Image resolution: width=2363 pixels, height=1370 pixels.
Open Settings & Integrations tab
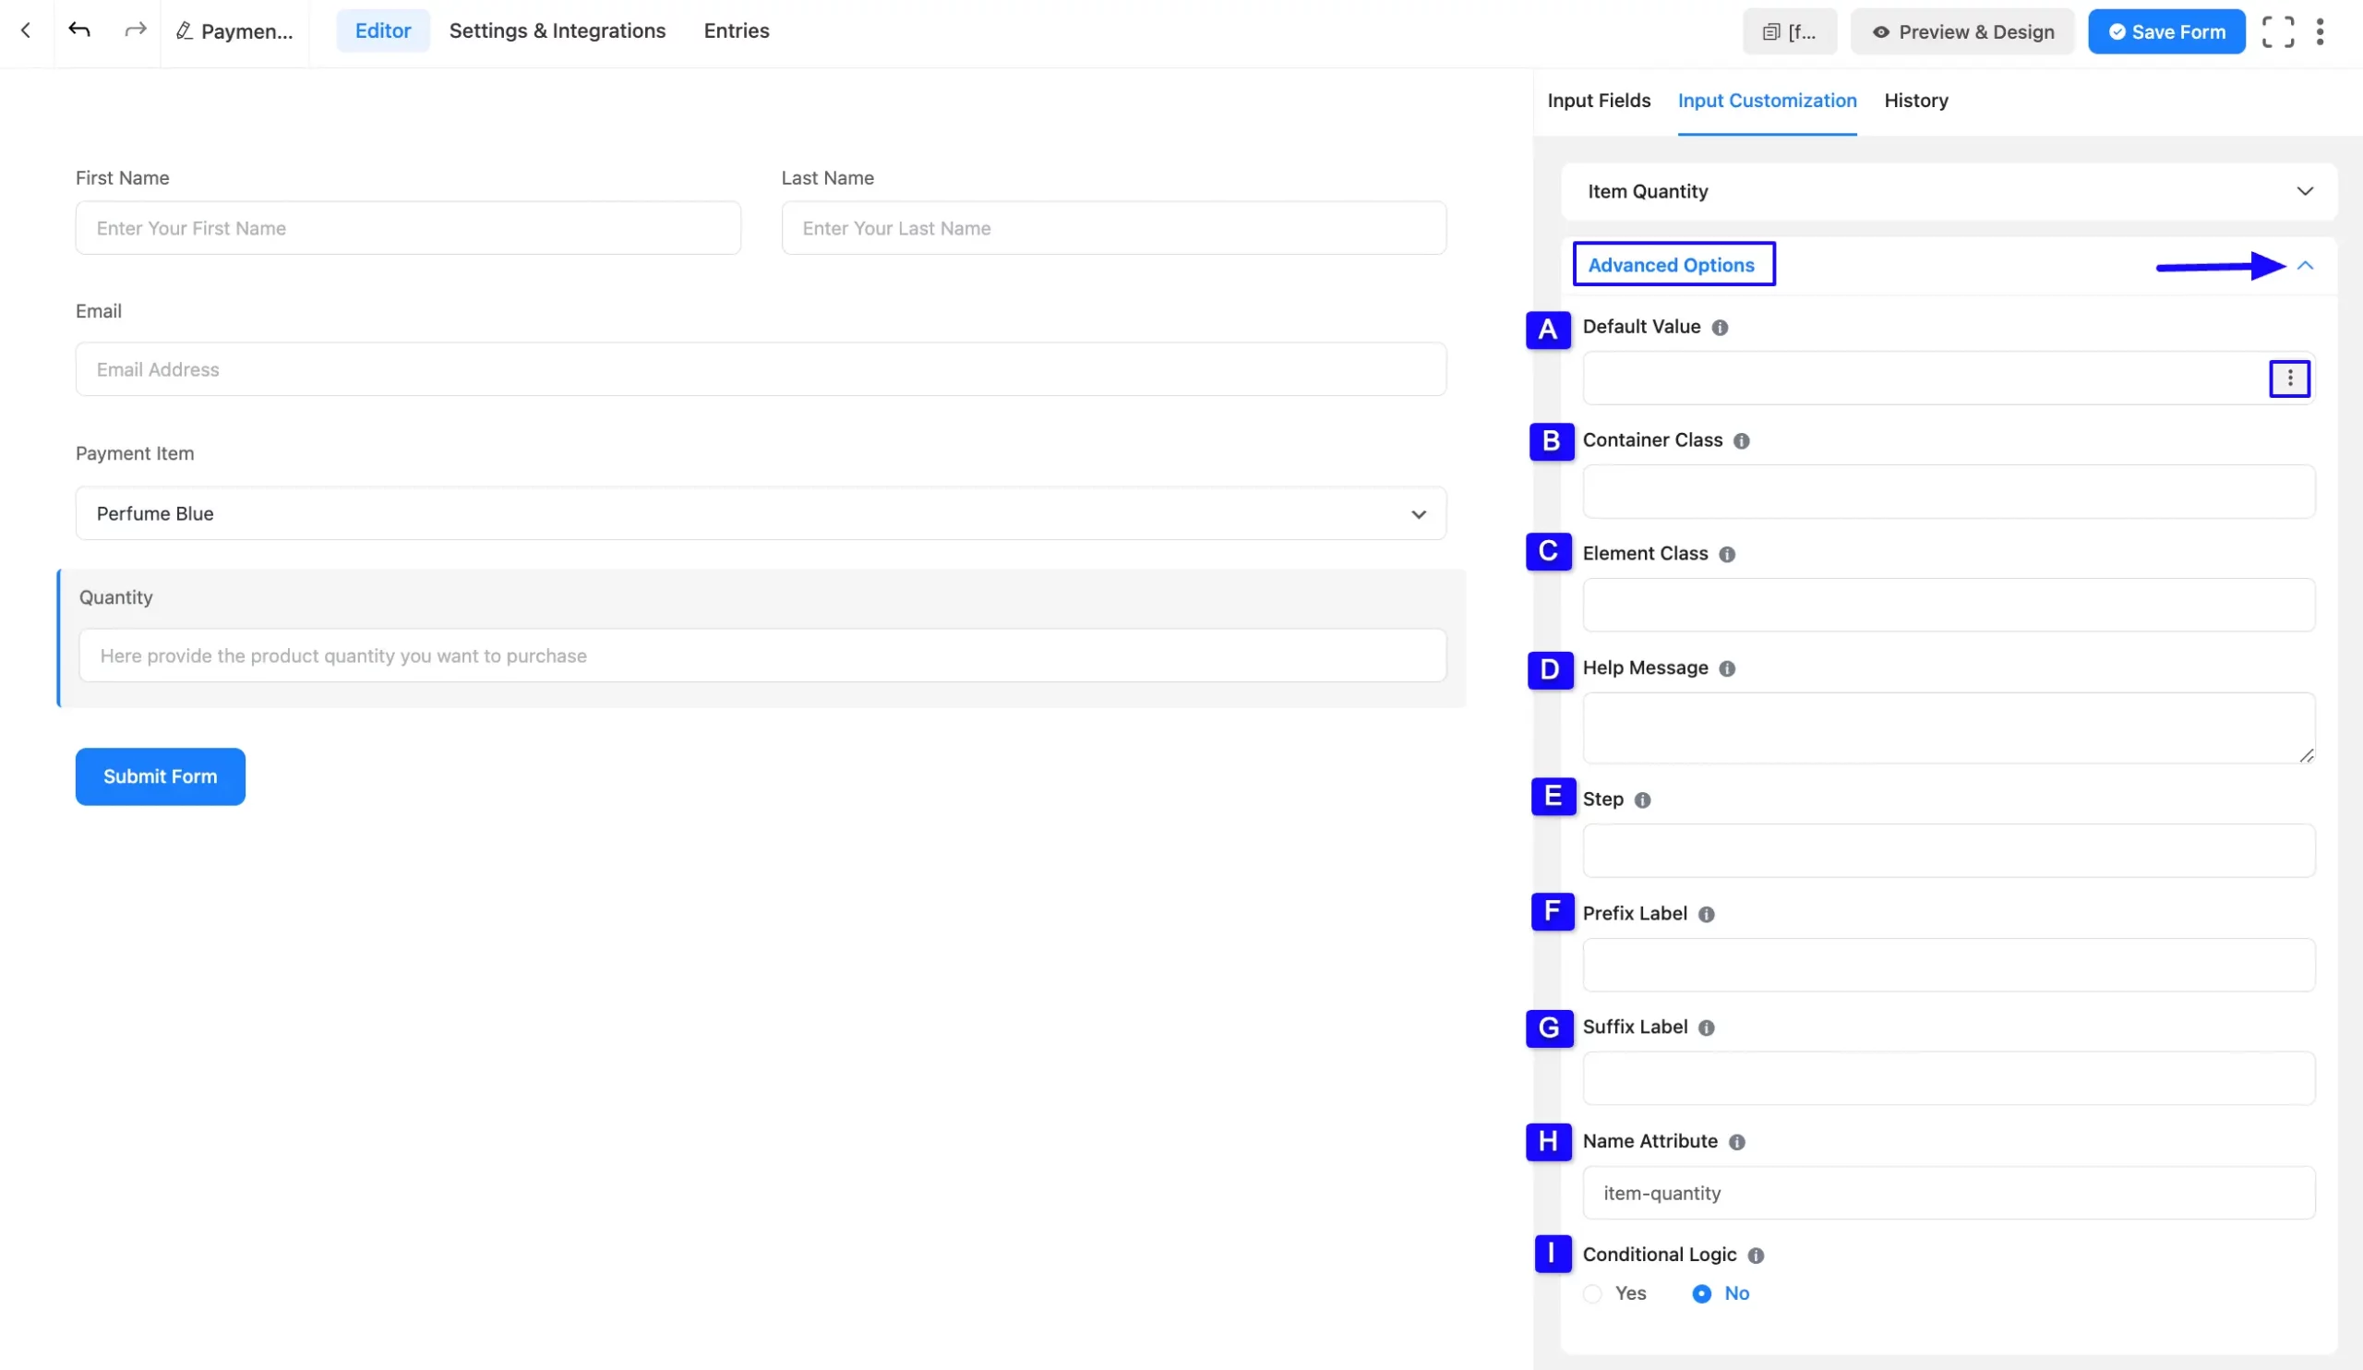click(557, 31)
